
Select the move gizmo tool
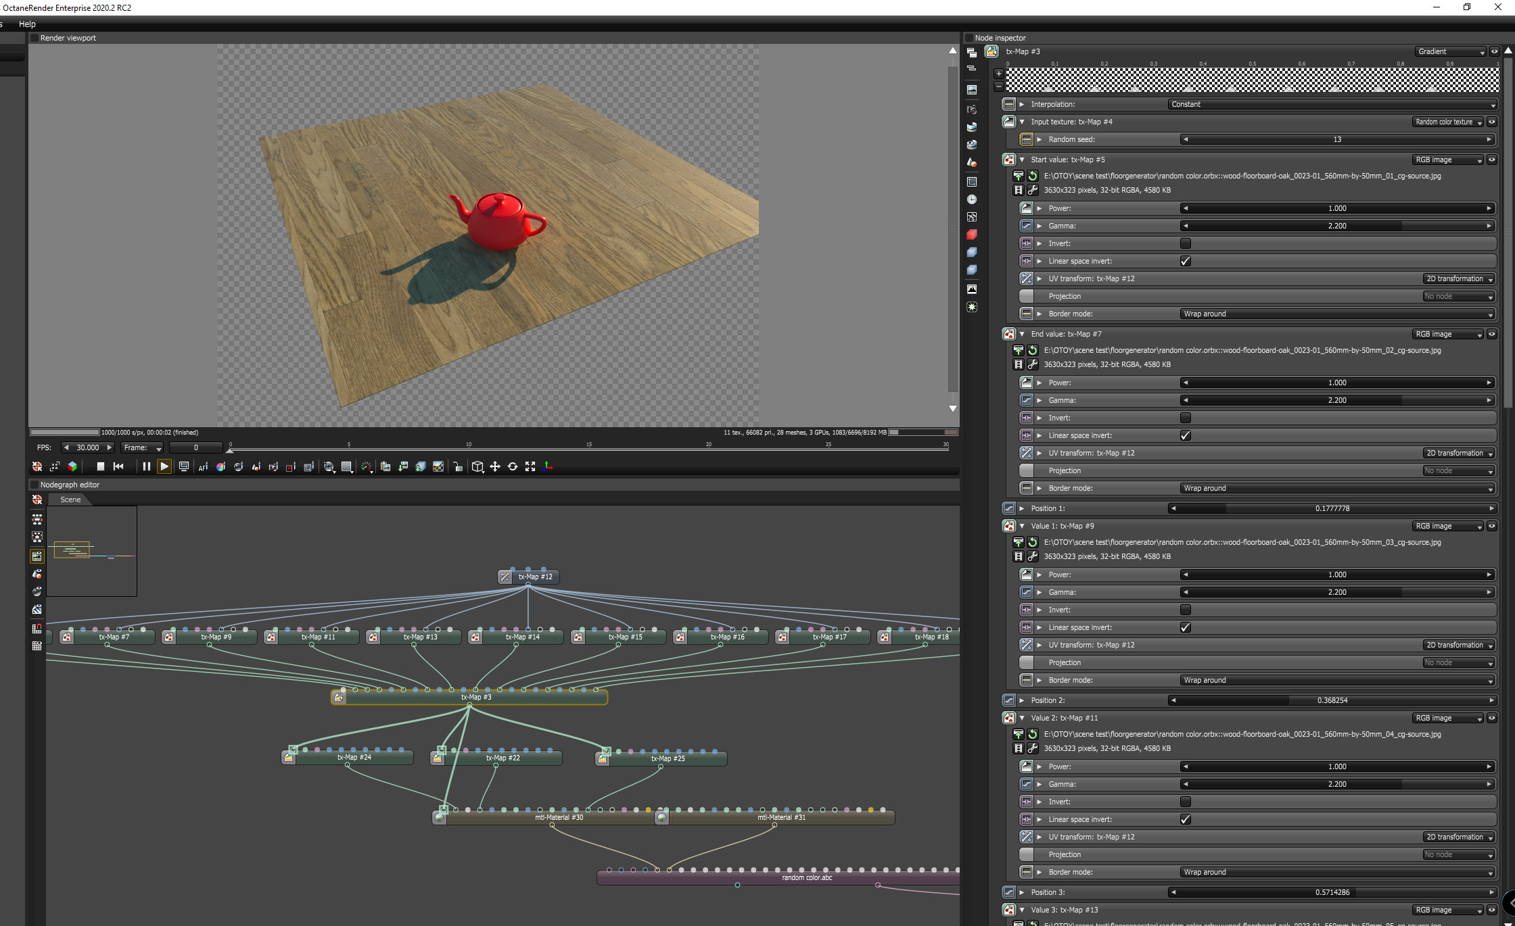pyautogui.click(x=495, y=466)
